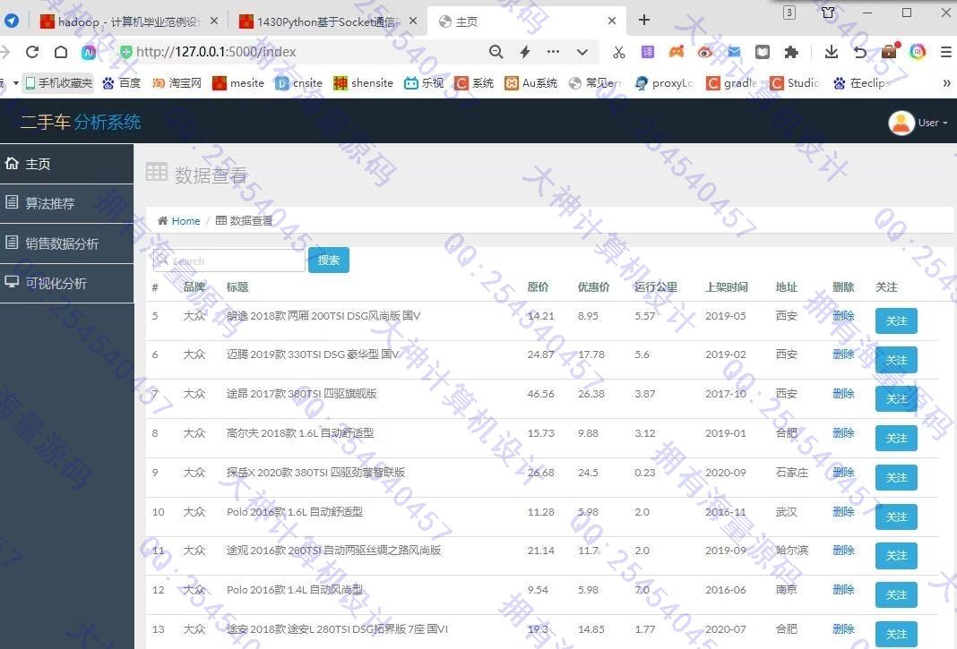Expand more bookmarks with double chevron
Screen dimensions: 957x649
pos(946,83)
